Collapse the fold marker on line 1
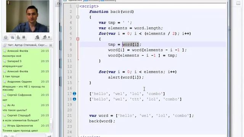 point(78,6)
